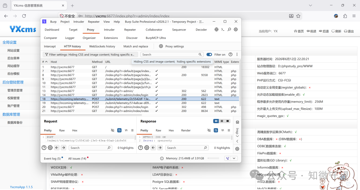The image size is (360, 190).
Task: Open Burp settings gear in toolbar
Action: point(236,30)
